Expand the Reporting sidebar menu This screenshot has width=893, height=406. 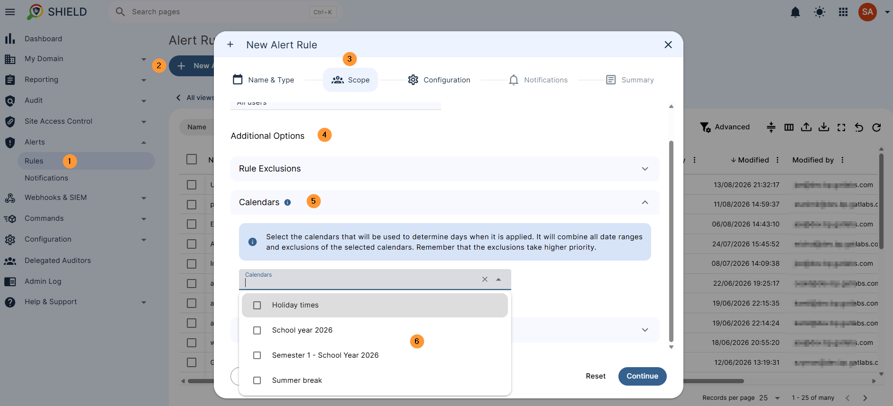click(144, 80)
